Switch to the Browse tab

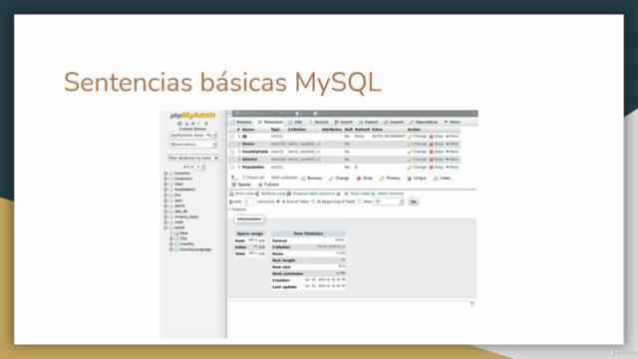click(241, 122)
